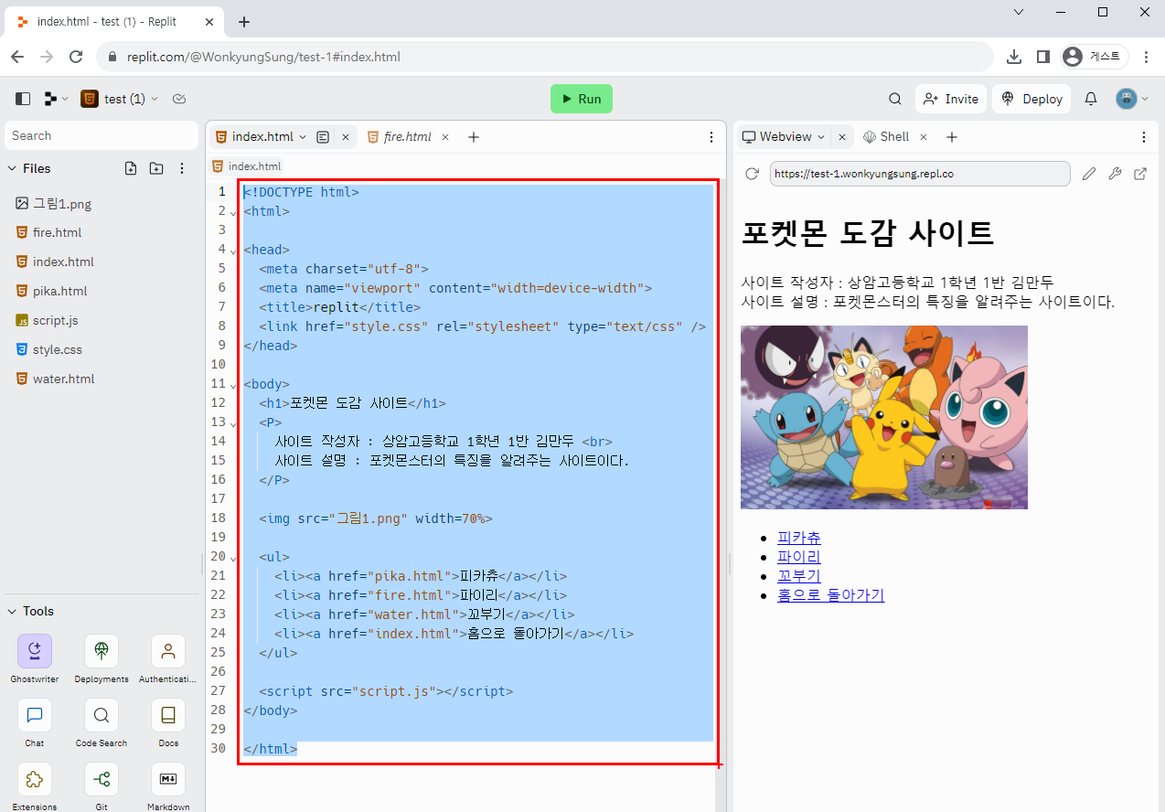Close the index.html editor tab

click(x=346, y=137)
